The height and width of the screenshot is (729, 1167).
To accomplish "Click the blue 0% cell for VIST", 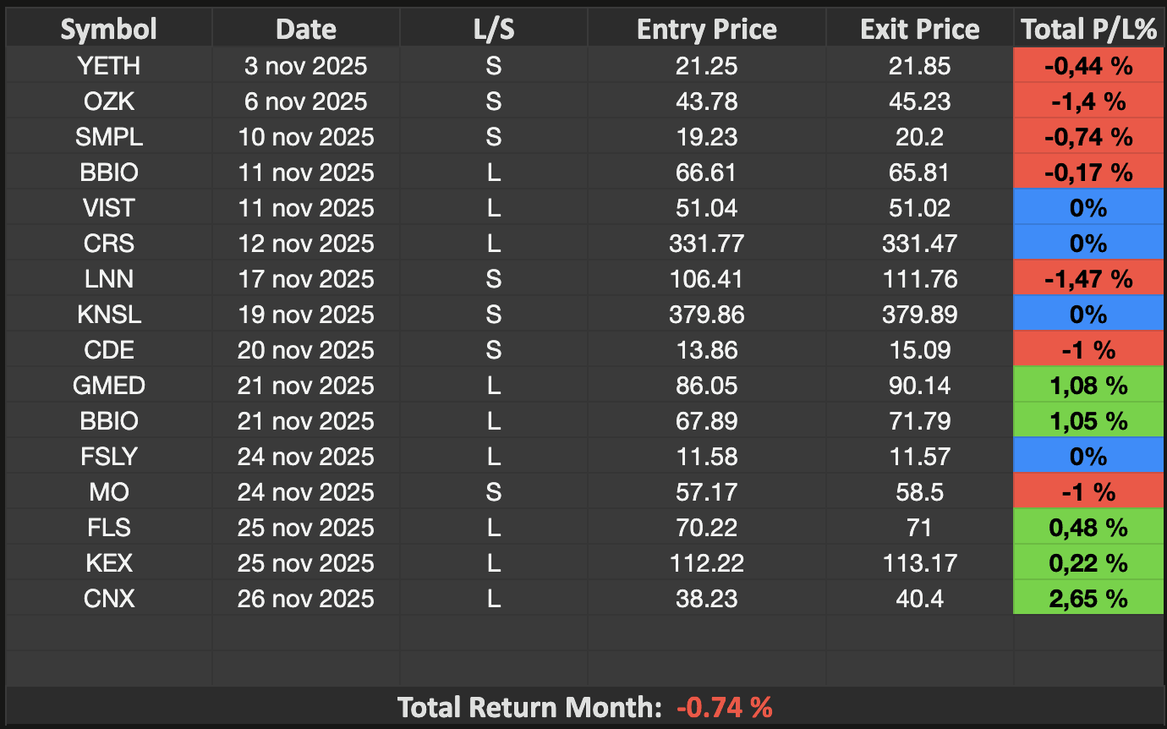I will tap(1088, 208).
